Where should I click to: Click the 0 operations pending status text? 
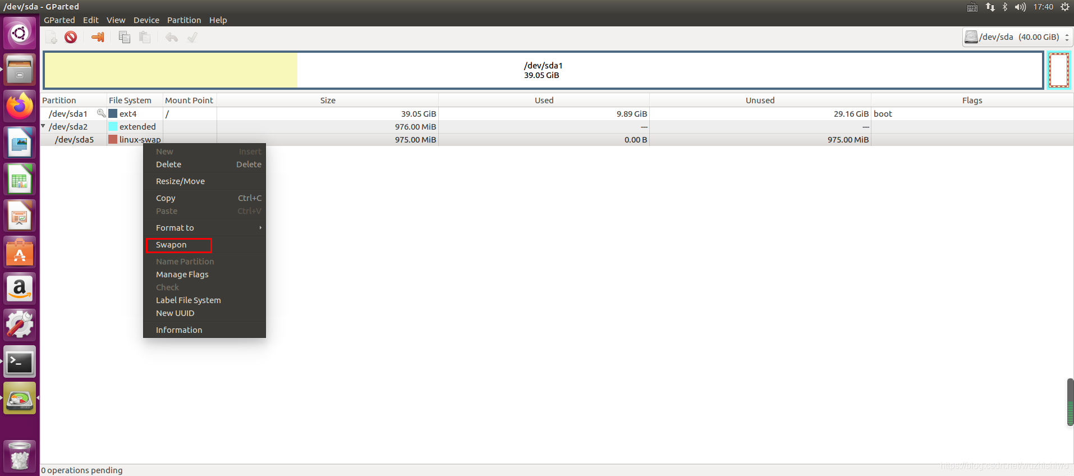82,470
